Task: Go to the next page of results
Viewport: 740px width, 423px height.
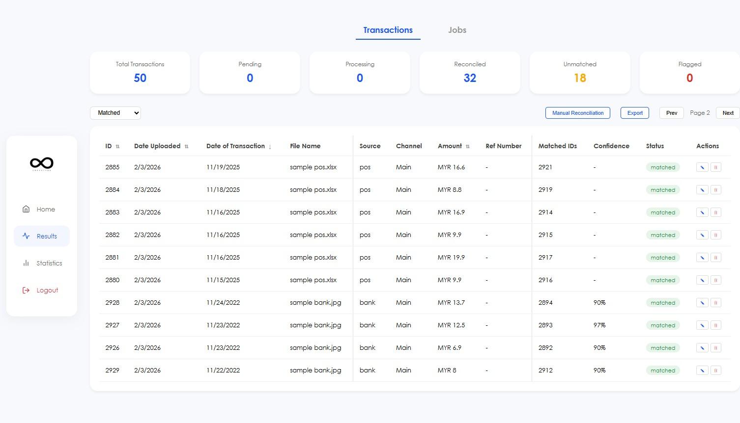Action: [728, 113]
